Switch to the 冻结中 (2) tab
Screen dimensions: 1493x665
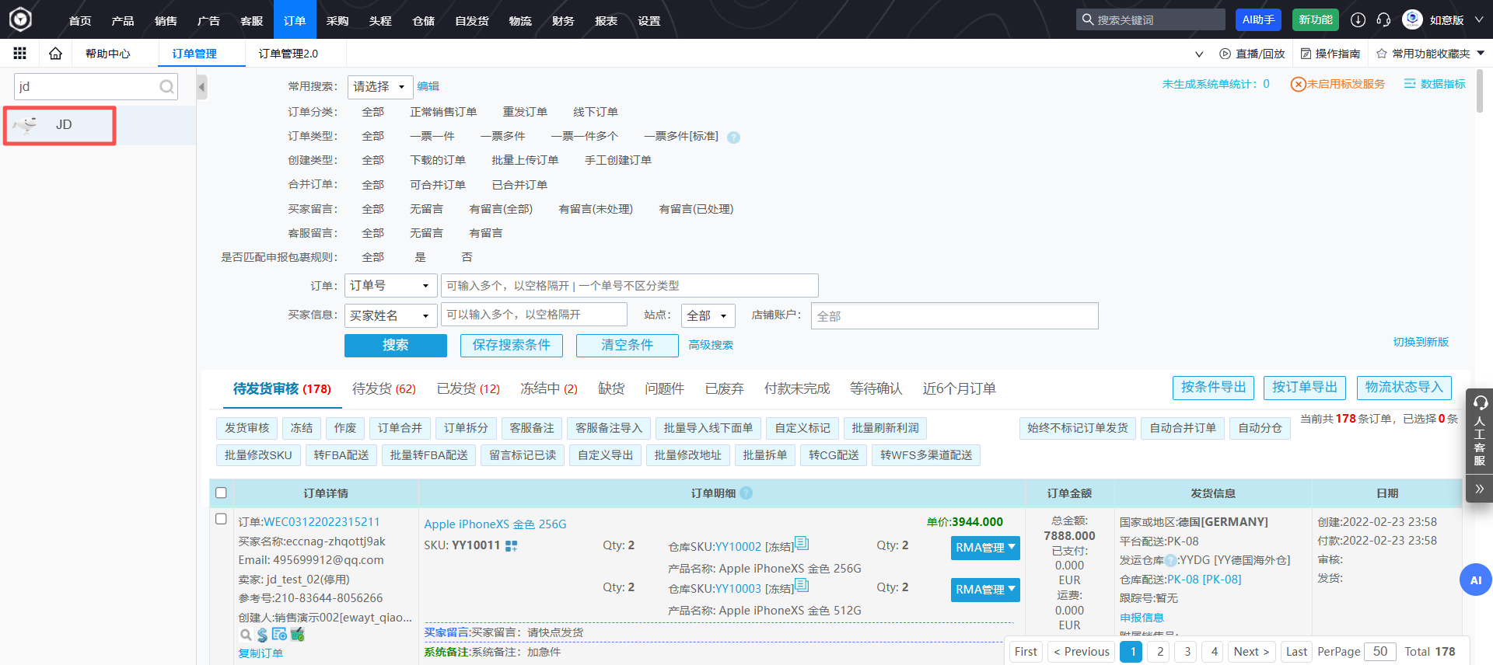pos(549,388)
